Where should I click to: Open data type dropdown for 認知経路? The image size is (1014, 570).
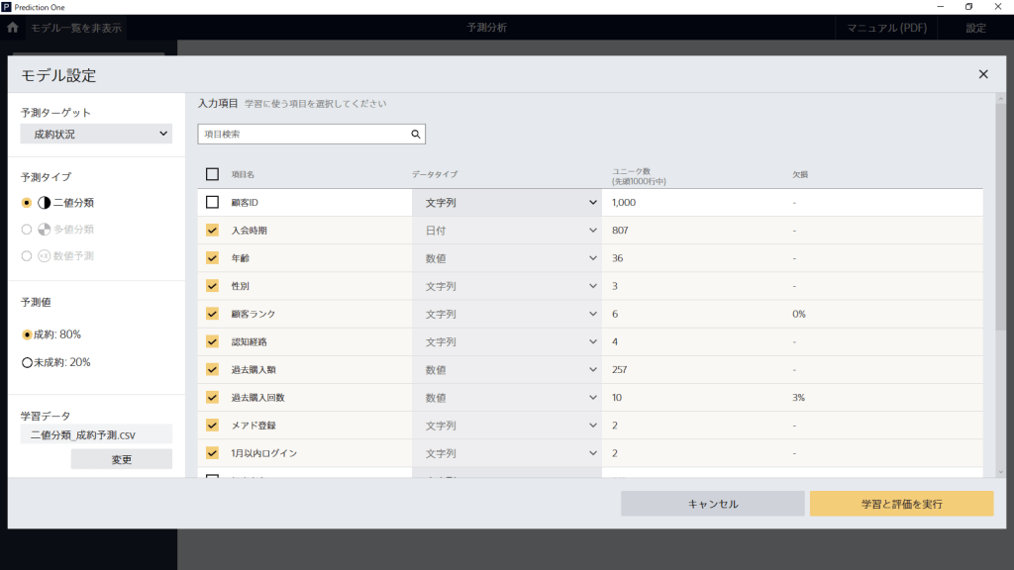pos(507,341)
